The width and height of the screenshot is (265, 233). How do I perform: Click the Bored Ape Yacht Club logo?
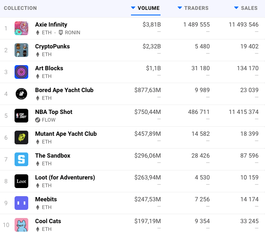coord(21,94)
